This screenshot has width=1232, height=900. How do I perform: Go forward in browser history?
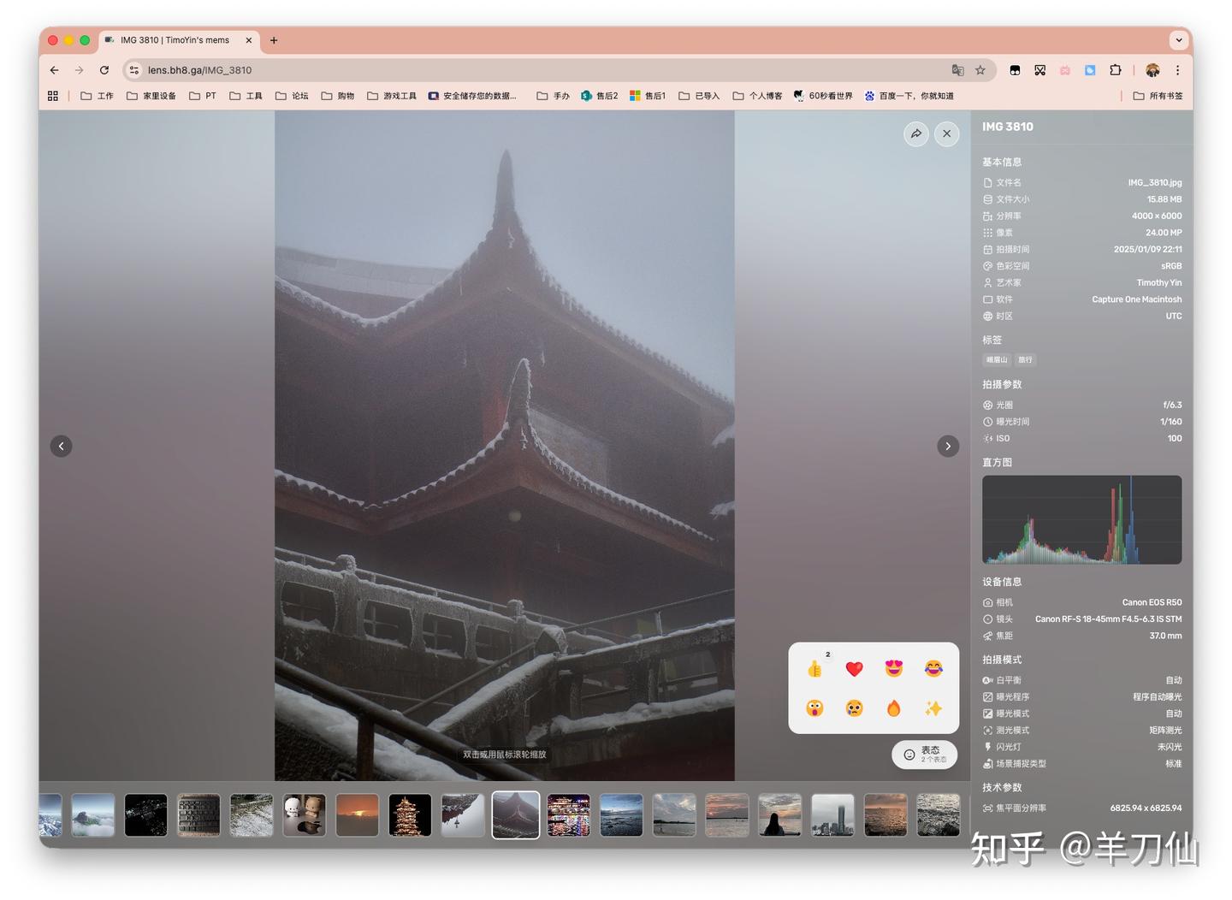(x=80, y=70)
